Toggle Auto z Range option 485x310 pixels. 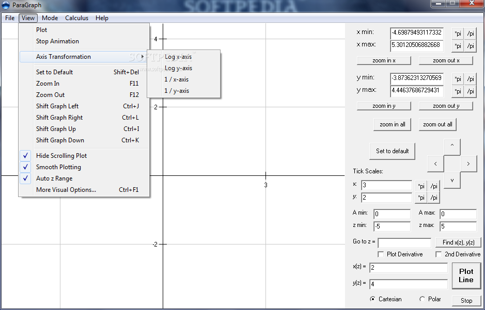84,178
